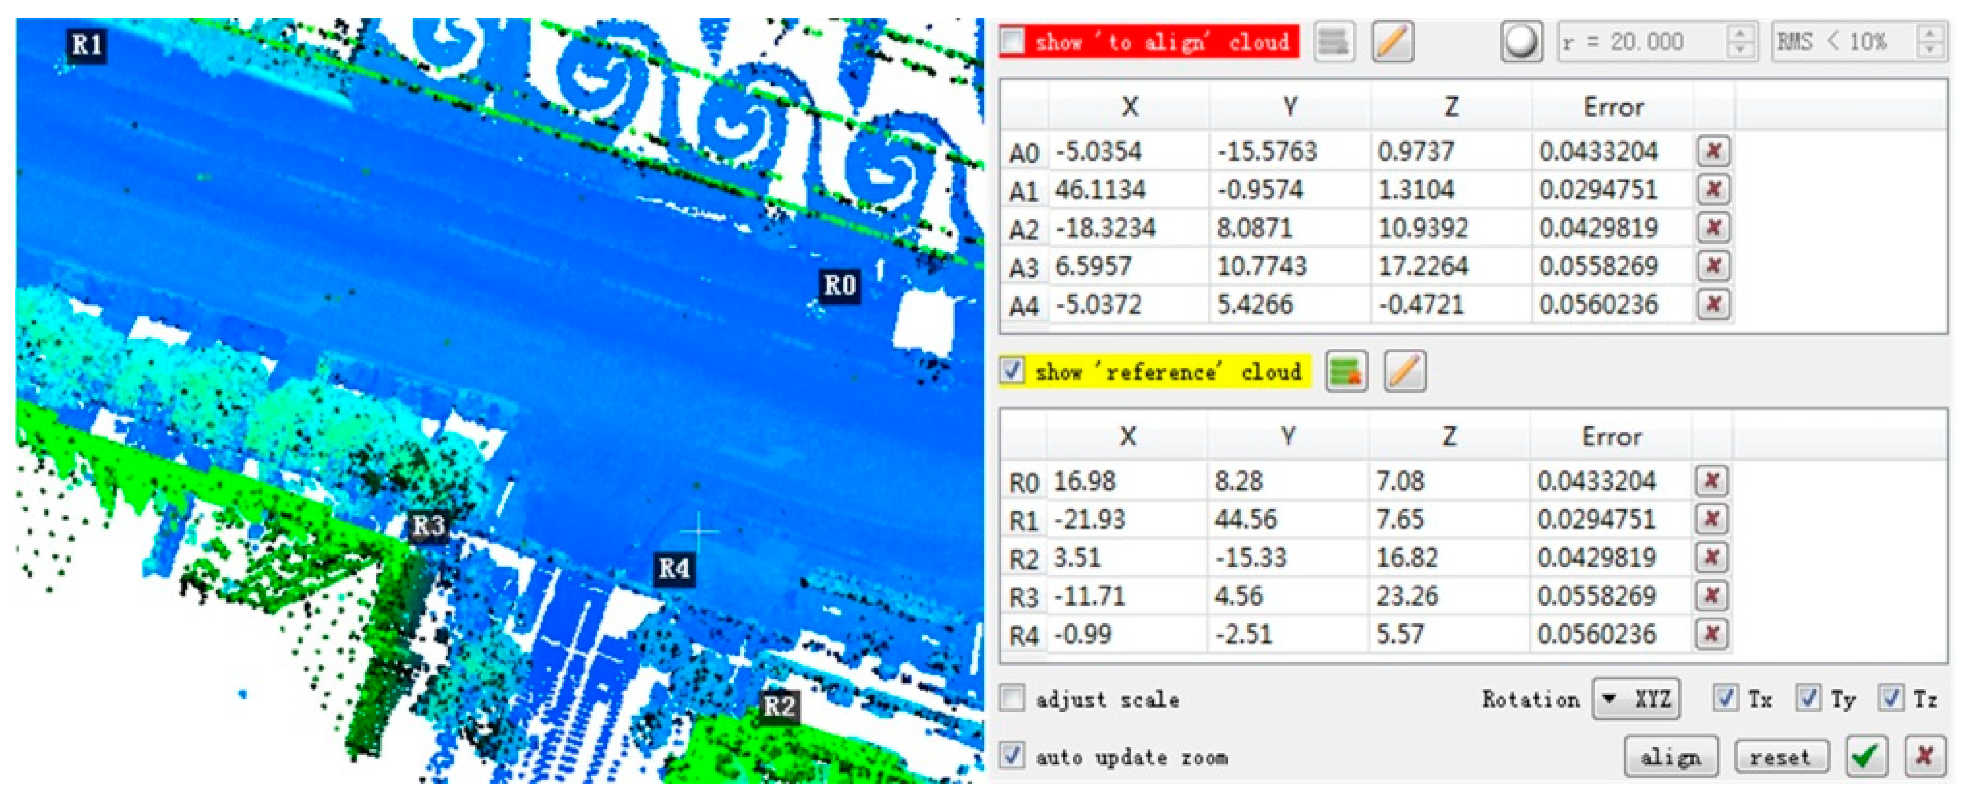Click pencil icon next to 'reference' cloud
This screenshot has width=1972, height=799.
point(1404,372)
